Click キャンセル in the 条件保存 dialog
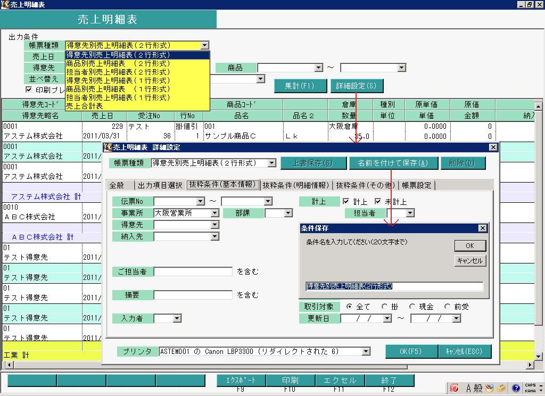This screenshot has width=545, height=396. (x=470, y=260)
